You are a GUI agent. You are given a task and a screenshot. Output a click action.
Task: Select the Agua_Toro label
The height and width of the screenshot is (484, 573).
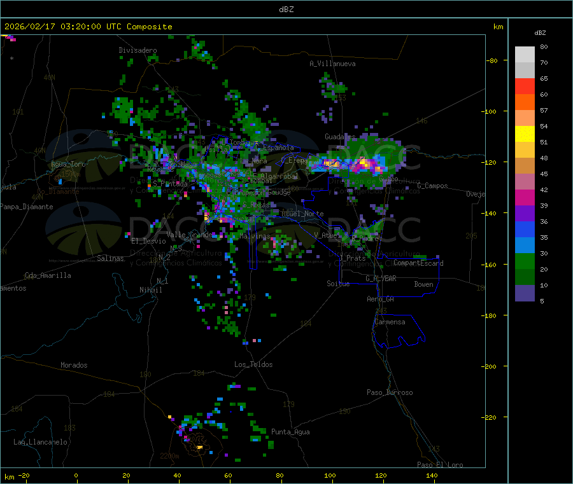[68, 164]
